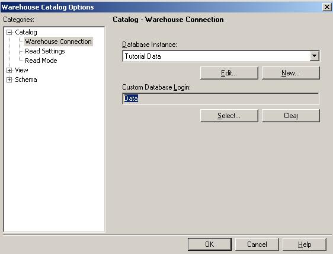Clear the custom database login
The width and height of the screenshot is (333, 254).
291,116
